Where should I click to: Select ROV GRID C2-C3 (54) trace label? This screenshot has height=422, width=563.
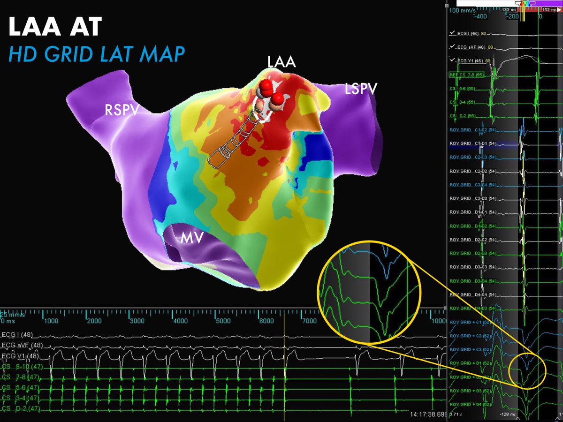click(x=473, y=157)
